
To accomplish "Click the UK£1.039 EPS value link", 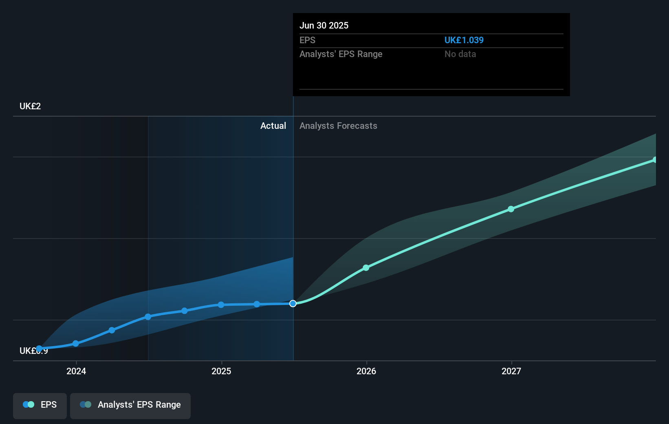I will (x=464, y=40).
